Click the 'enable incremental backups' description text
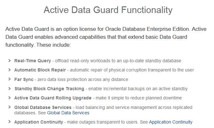 pos(138,89)
